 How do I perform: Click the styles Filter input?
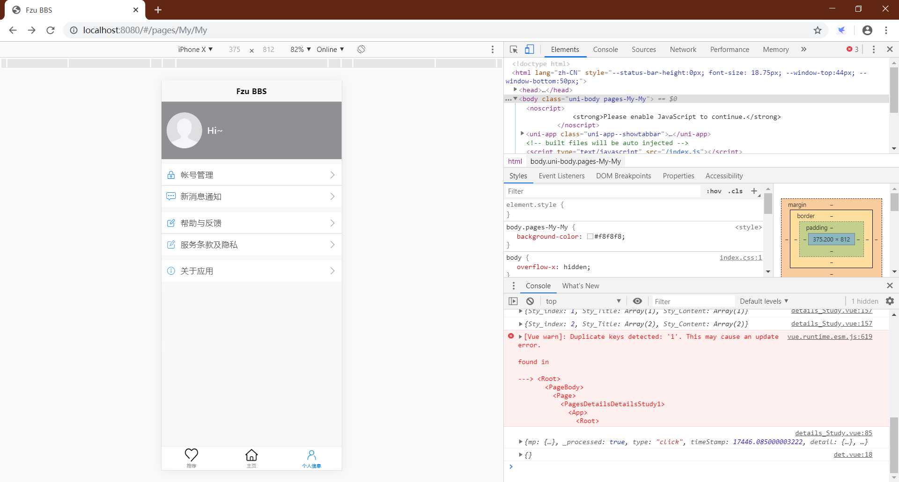603,191
